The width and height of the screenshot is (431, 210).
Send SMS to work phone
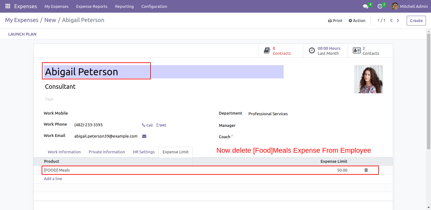click(161, 125)
